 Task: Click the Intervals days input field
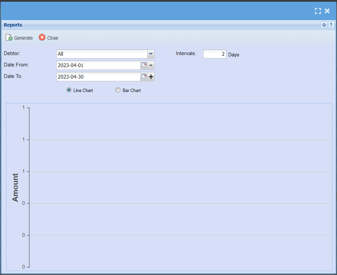[214, 54]
